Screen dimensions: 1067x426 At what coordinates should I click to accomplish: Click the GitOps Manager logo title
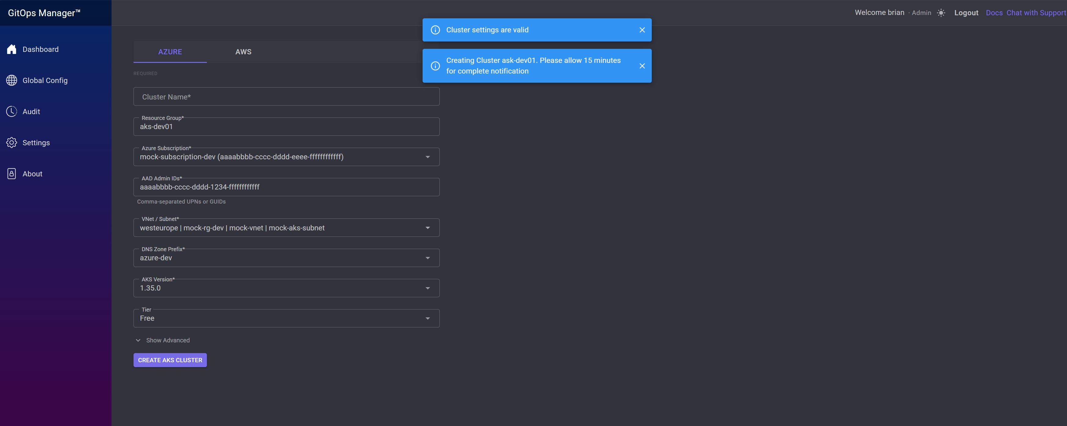pyautogui.click(x=44, y=13)
